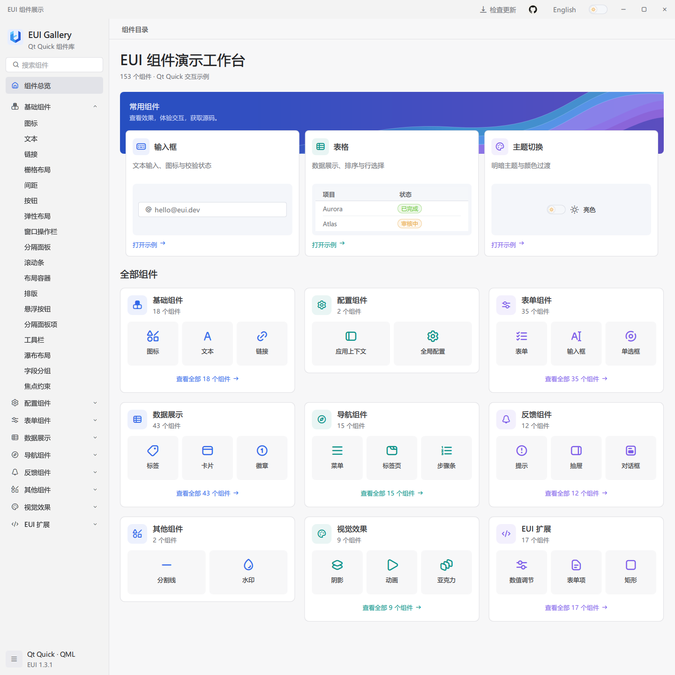The height and width of the screenshot is (675, 675).
Task: Open the 步骤条 steps tile
Action: (x=446, y=458)
